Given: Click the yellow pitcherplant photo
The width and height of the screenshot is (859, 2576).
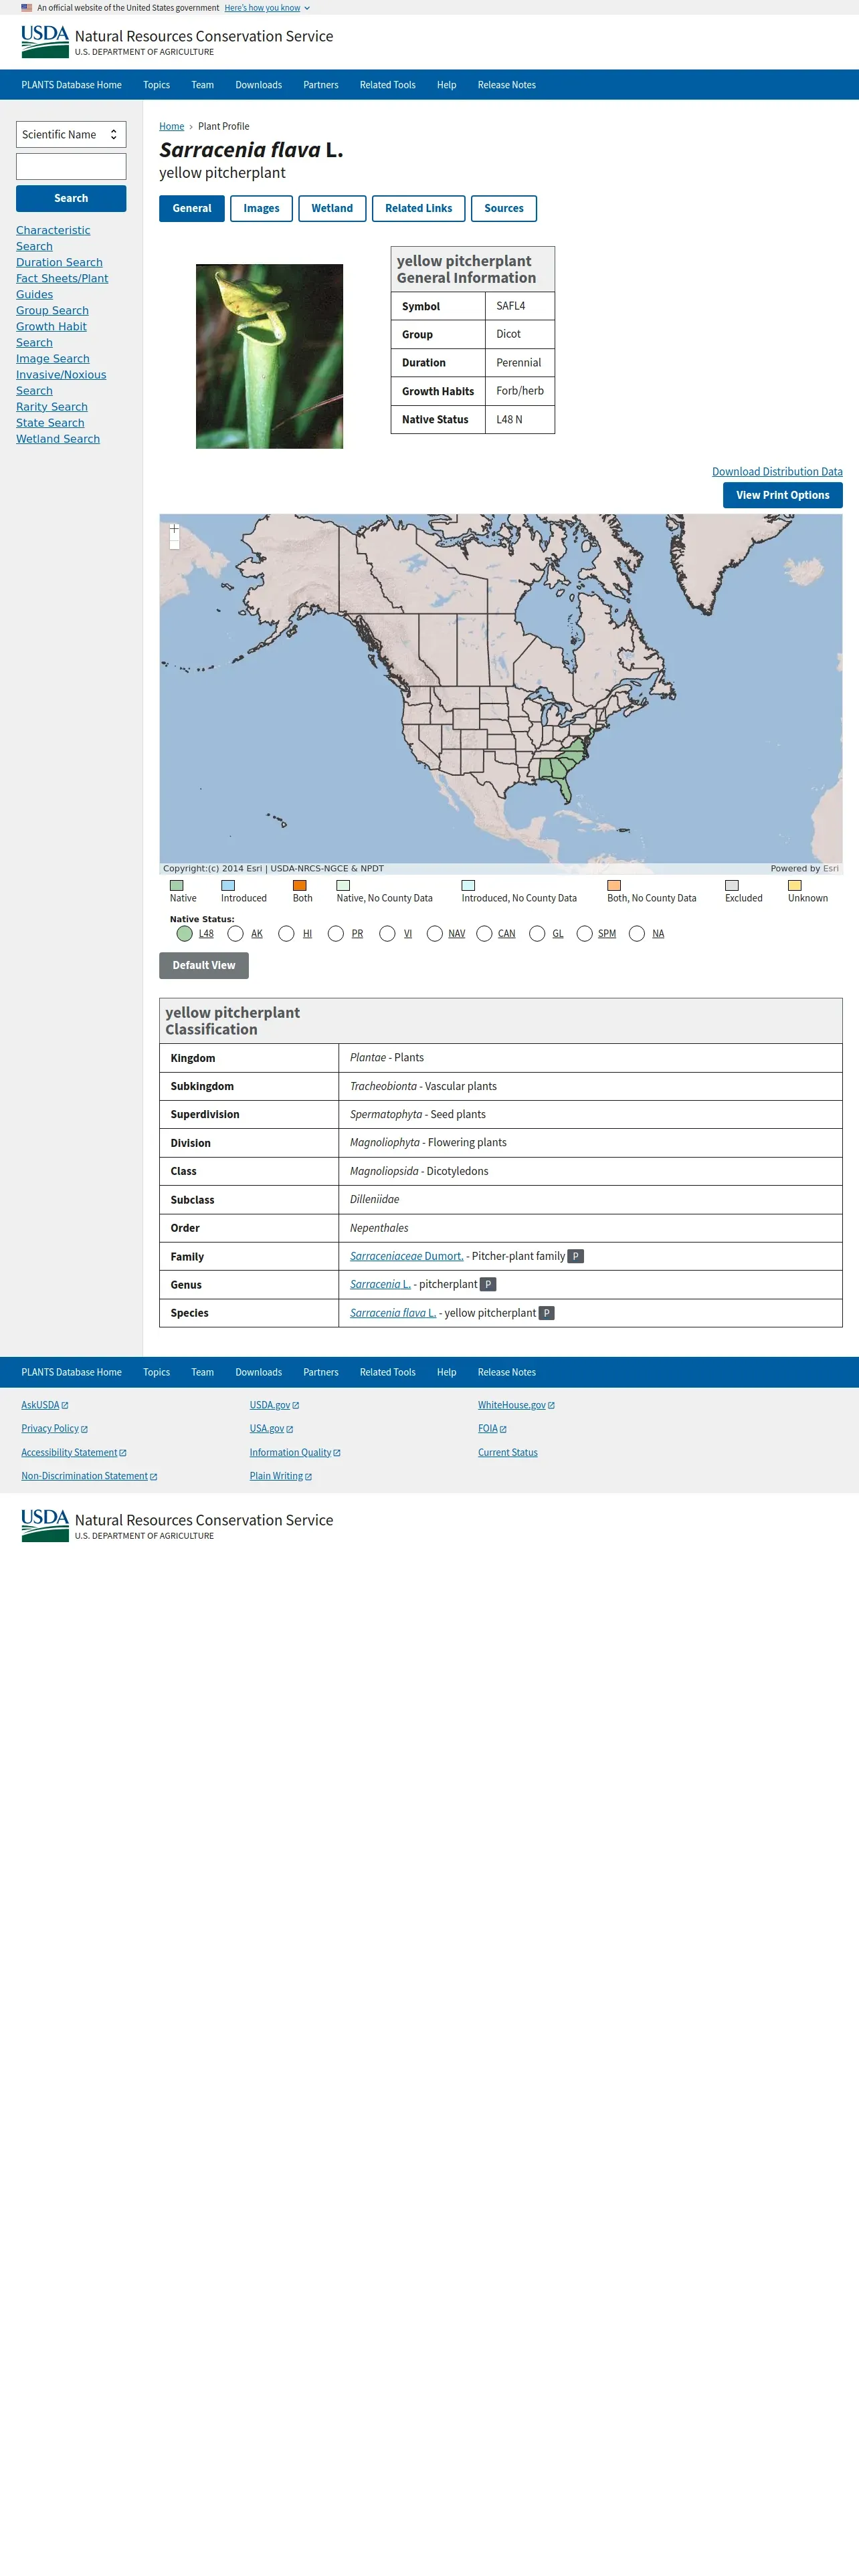Looking at the screenshot, I should click(x=269, y=356).
